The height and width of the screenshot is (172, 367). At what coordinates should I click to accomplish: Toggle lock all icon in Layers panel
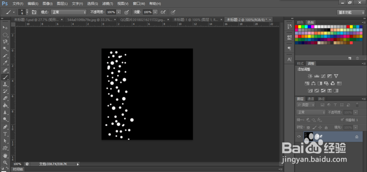(326, 128)
